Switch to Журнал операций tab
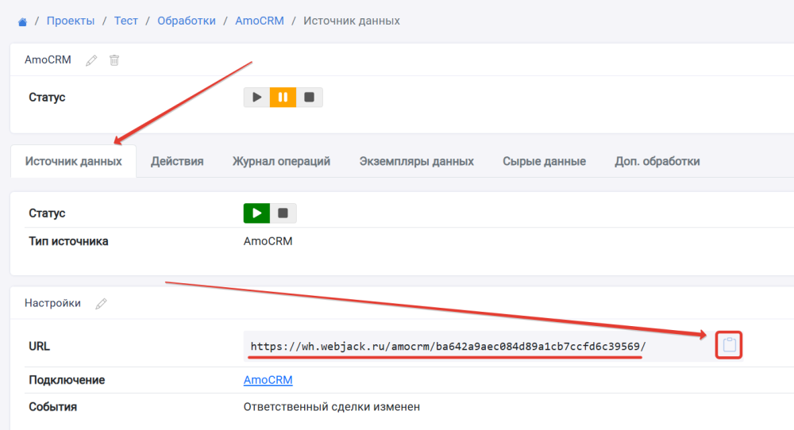This screenshot has height=430, width=794. coord(282,161)
